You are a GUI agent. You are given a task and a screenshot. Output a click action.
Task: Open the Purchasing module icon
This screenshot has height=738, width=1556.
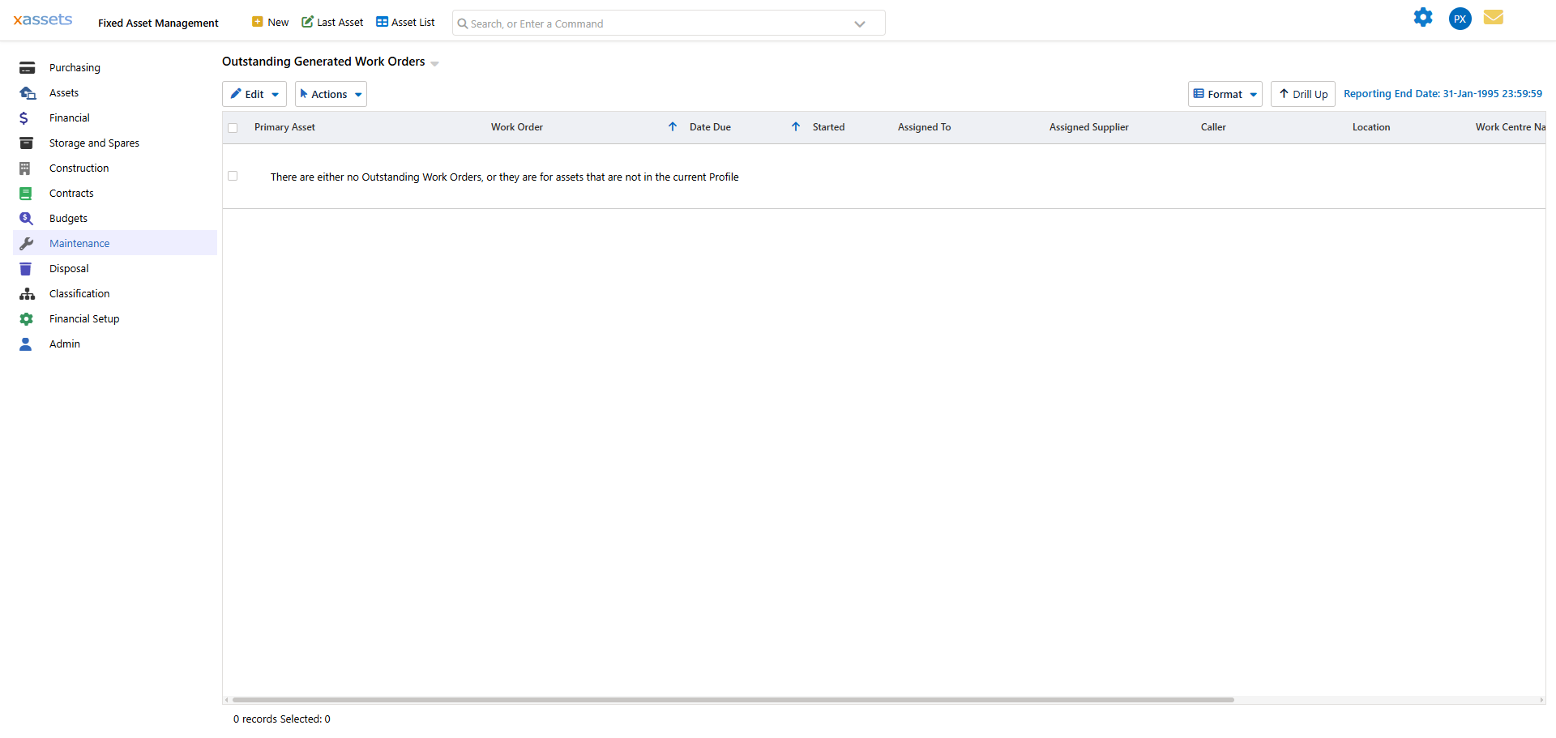27,67
